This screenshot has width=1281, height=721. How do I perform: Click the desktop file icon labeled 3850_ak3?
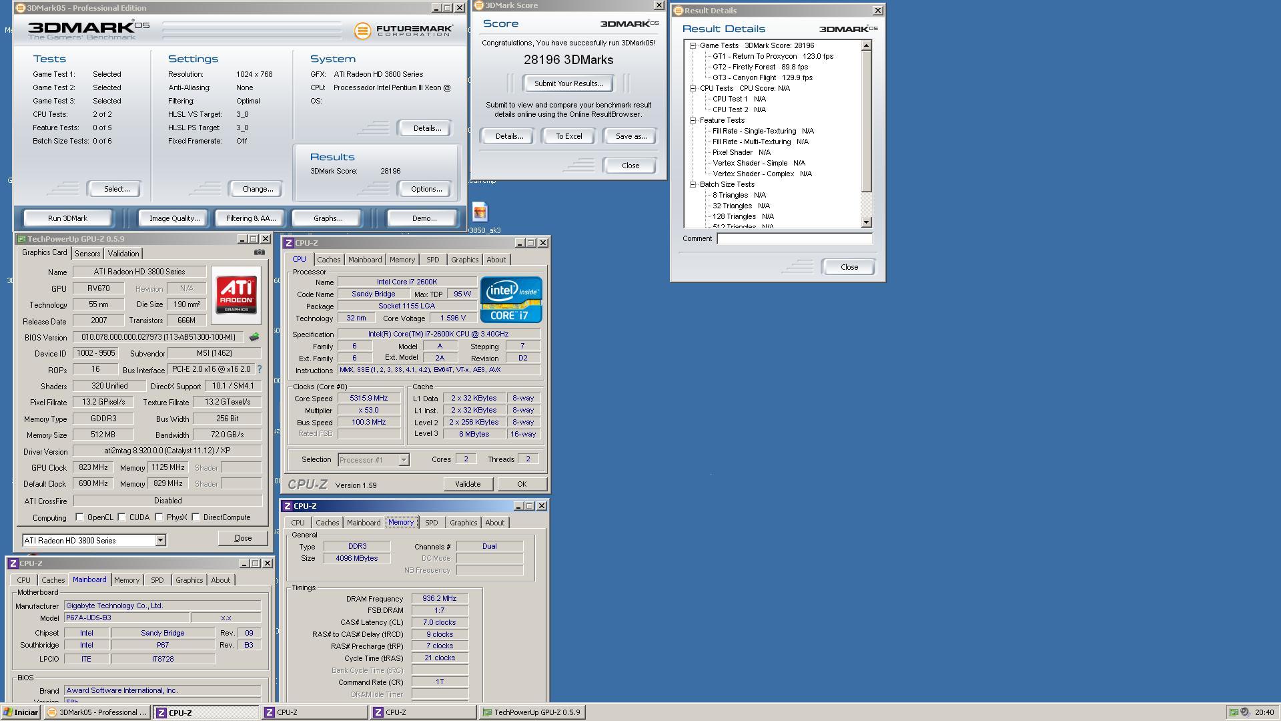click(480, 212)
